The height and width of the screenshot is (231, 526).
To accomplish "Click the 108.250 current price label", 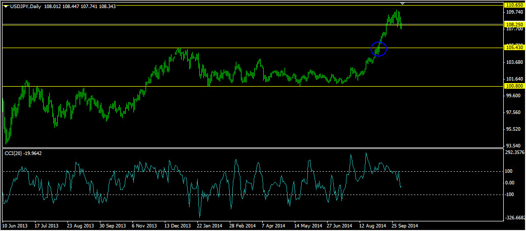I will click(x=514, y=24).
